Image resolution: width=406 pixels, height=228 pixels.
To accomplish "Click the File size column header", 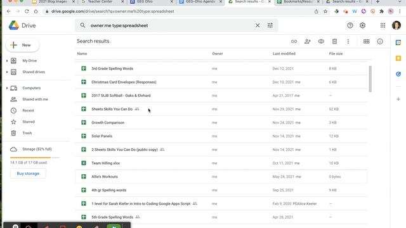I will [336, 53].
